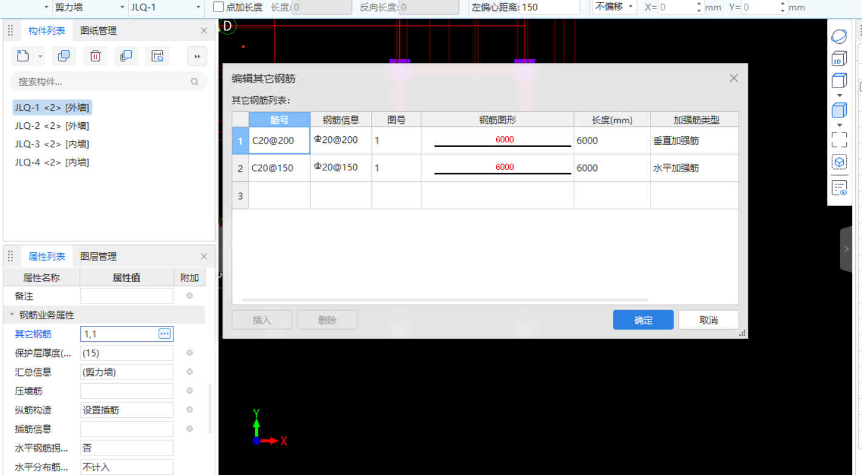Screen dimensions: 862x475
Task: Click the 3D view cube icon
Action: pyautogui.click(x=839, y=59)
